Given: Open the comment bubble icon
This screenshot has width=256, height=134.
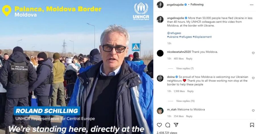Looking at the screenshot, I should pos(168,125).
